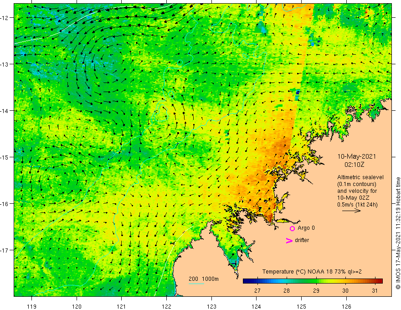Click longitude axis label 121
This screenshot has width=401, height=310.
(122, 306)
